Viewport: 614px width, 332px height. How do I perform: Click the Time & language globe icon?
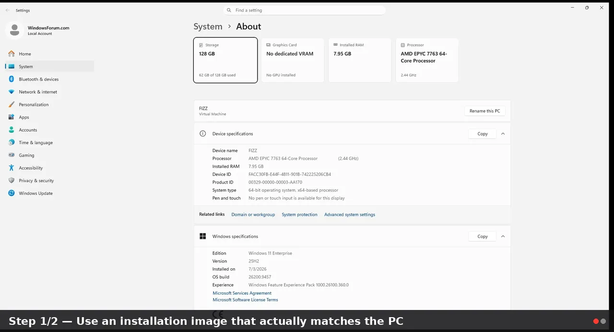pyautogui.click(x=12, y=143)
